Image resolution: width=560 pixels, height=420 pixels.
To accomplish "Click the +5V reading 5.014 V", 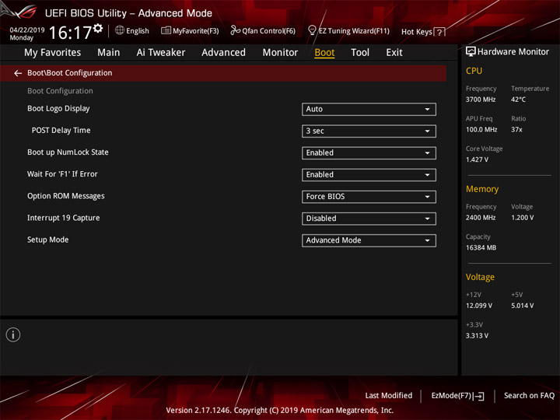I will click(523, 306).
